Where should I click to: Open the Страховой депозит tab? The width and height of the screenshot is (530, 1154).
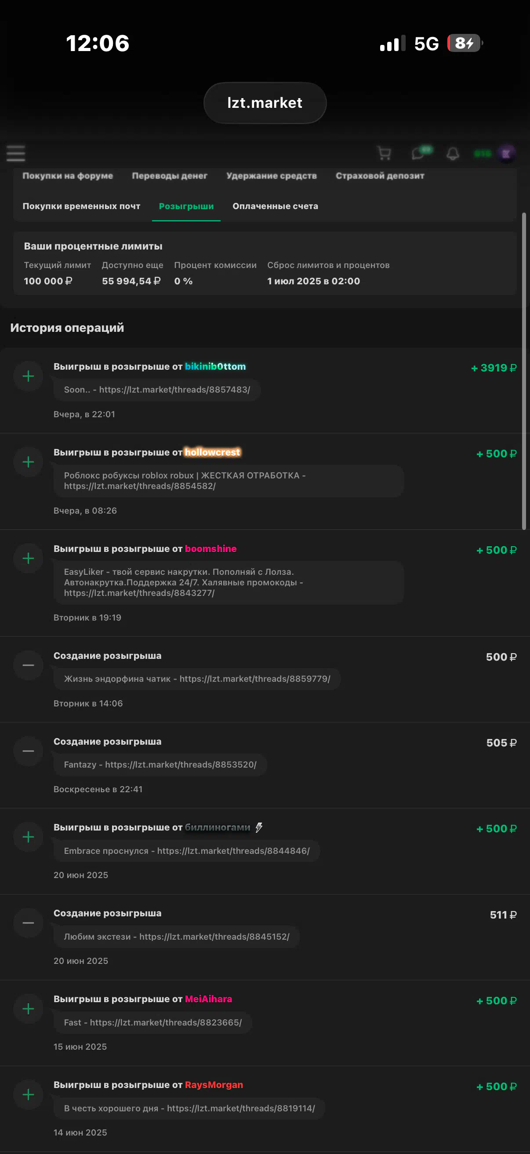pos(380,176)
